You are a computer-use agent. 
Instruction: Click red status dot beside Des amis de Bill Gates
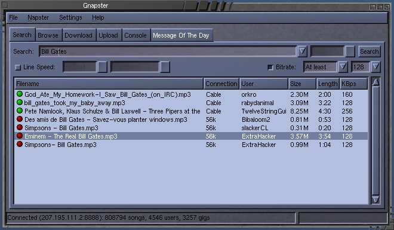tap(20, 119)
